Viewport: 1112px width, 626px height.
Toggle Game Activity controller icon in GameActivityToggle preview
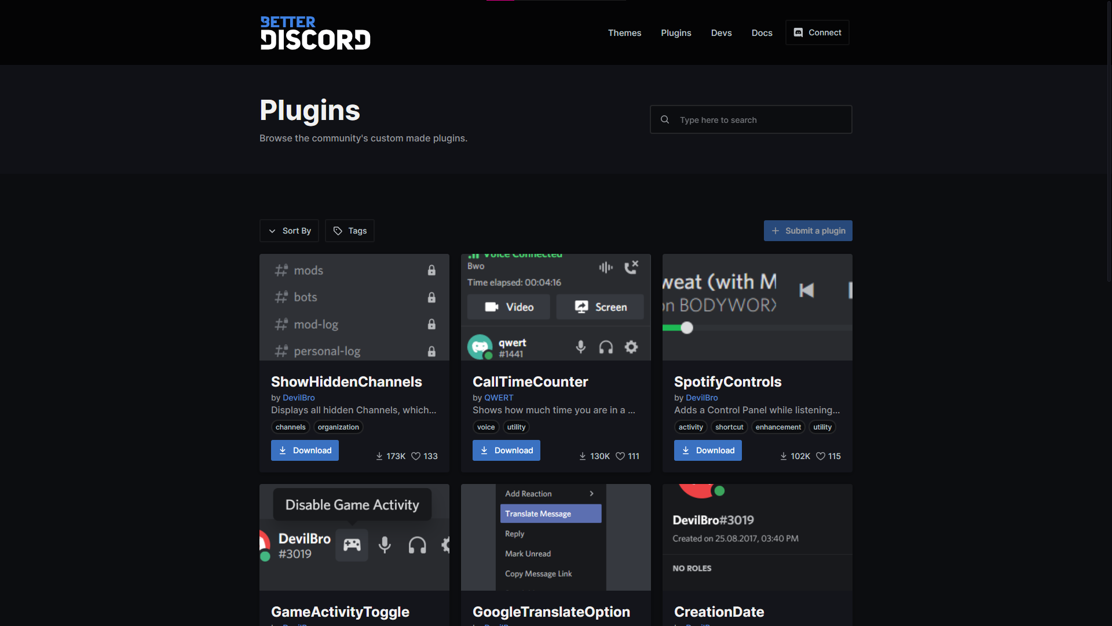coord(352,545)
